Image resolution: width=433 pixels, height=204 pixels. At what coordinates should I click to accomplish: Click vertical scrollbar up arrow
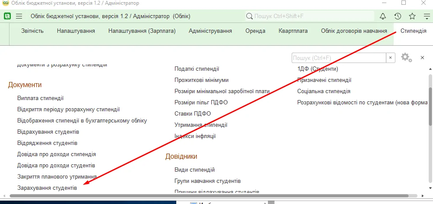(x=430, y=69)
